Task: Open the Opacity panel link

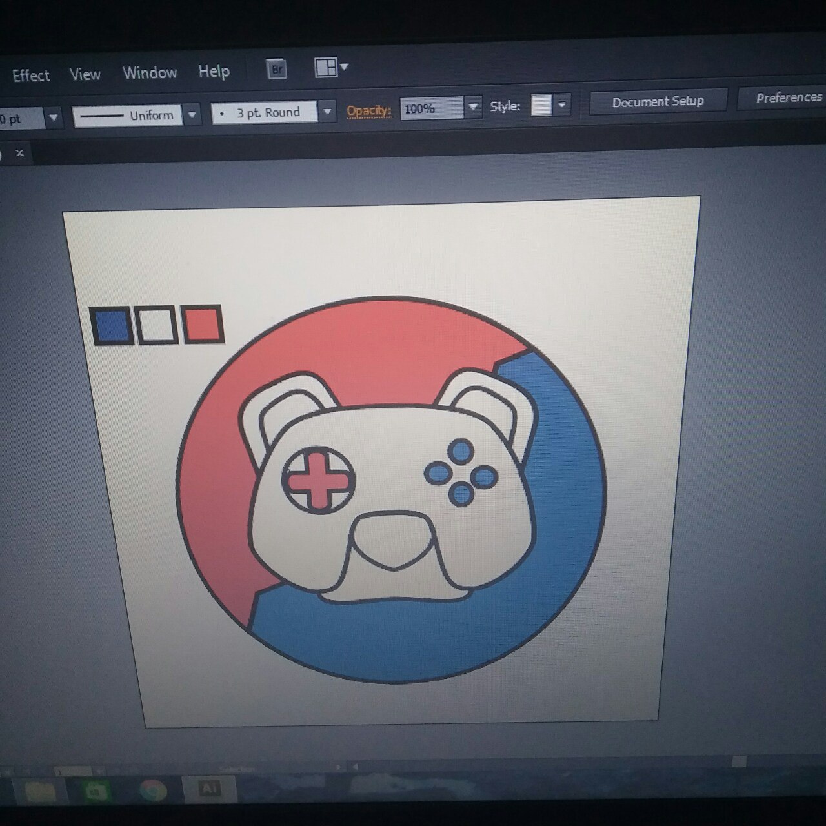Action: tap(369, 110)
